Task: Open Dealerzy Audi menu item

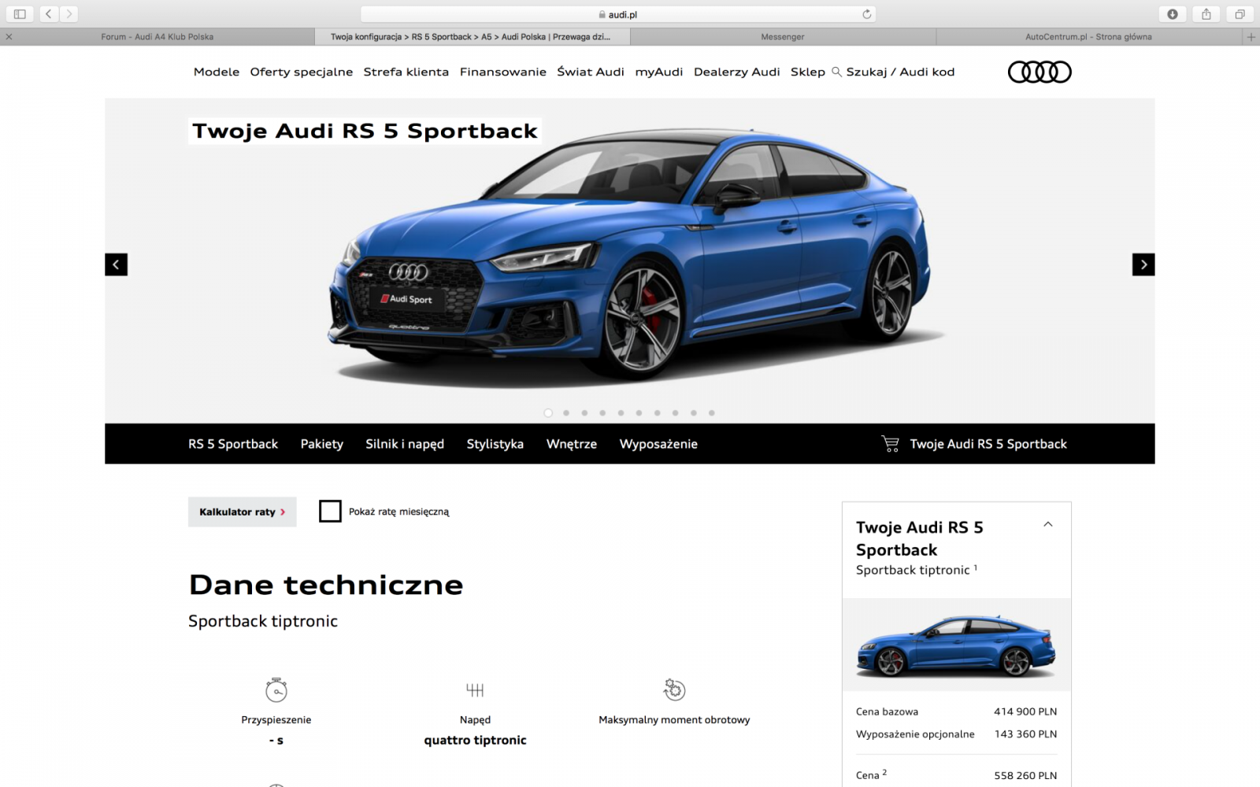Action: pos(737,72)
